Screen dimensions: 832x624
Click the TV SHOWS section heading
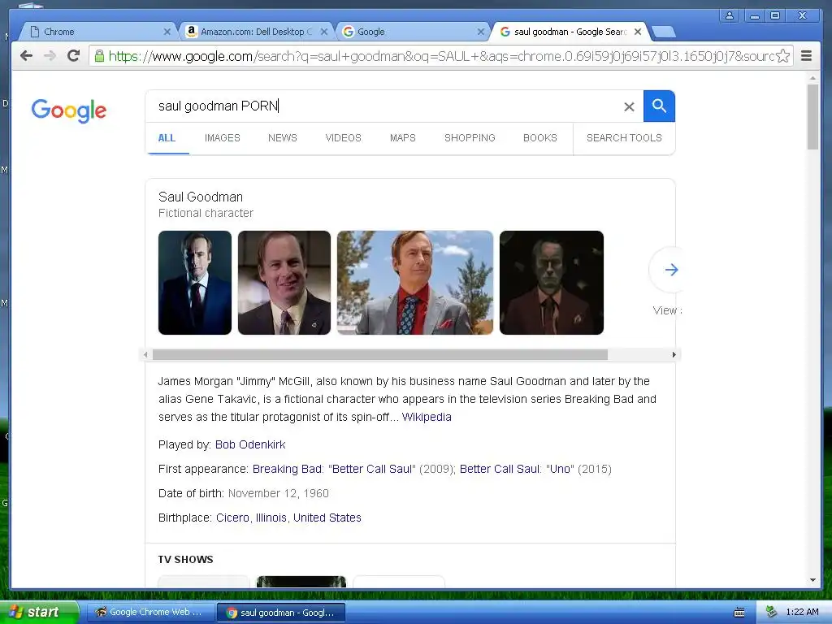pos(186,560)
